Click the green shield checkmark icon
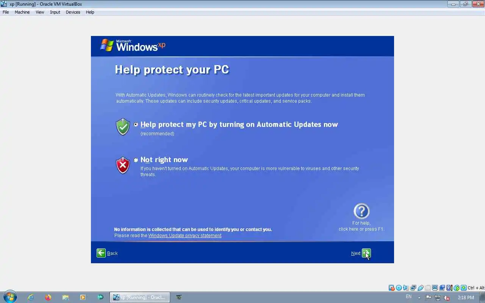 click(x=123, y=127)
